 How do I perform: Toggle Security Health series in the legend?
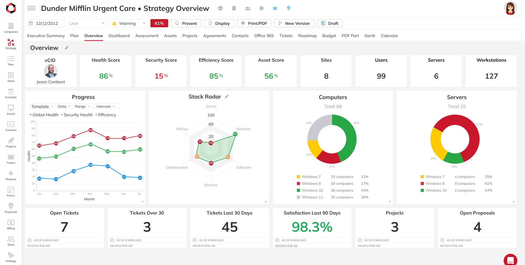(x=77, y=115)
